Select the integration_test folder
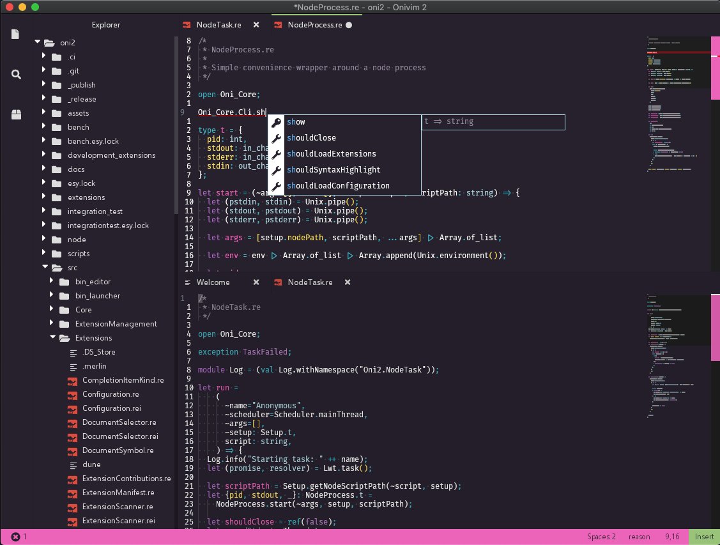Viewport: 720px width, 545px height. point(95,211)
